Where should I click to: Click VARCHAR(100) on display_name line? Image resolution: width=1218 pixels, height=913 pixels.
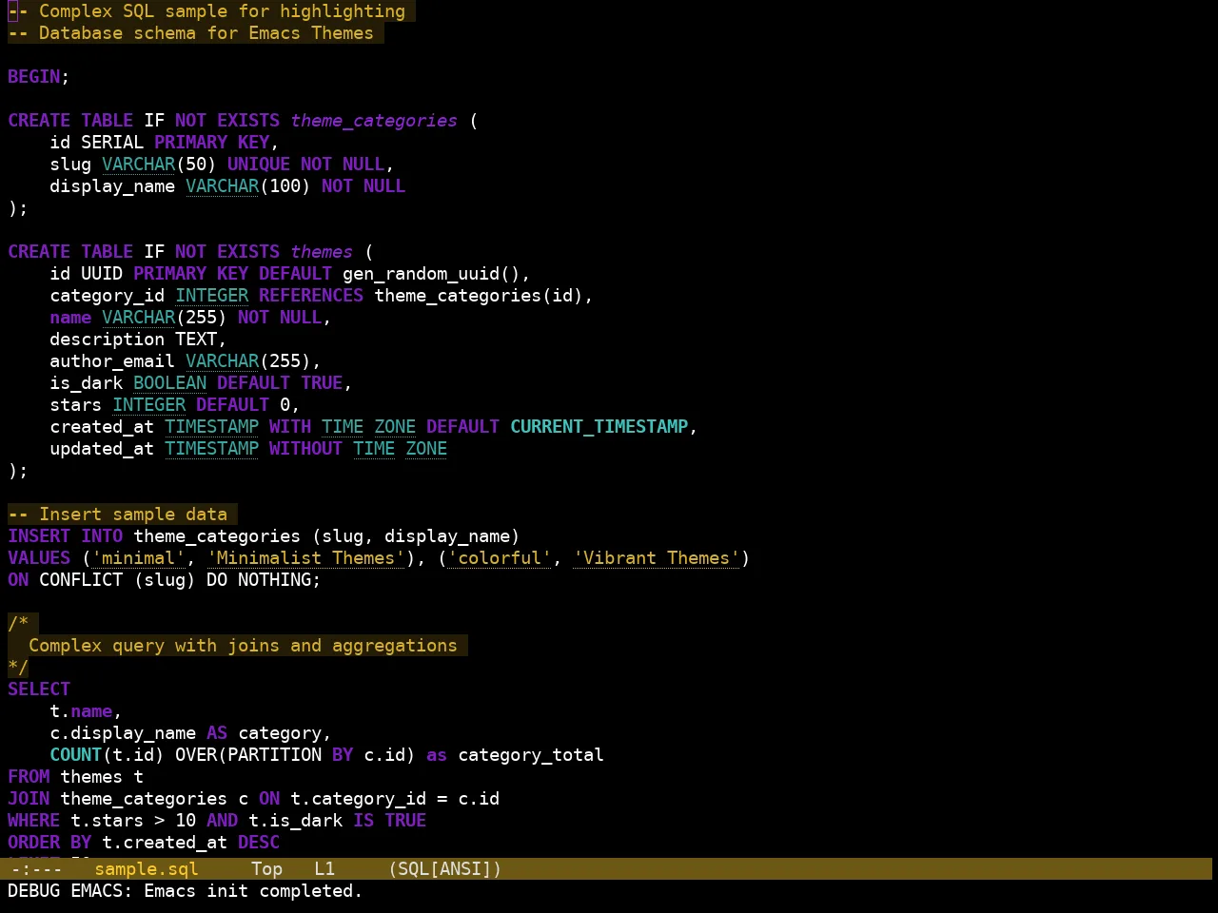(x=248, y=185)
